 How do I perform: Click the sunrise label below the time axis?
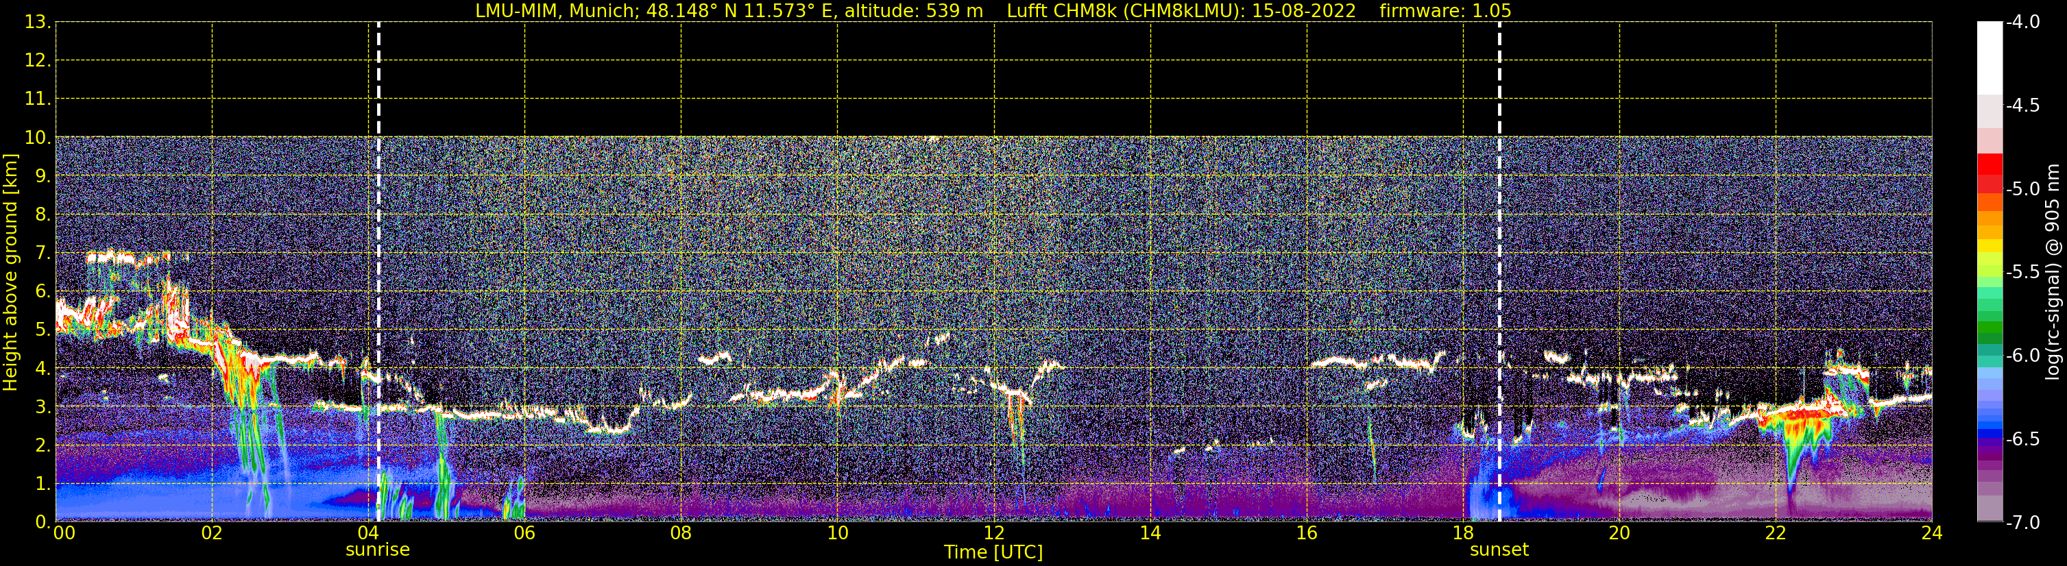pos(377,550)
